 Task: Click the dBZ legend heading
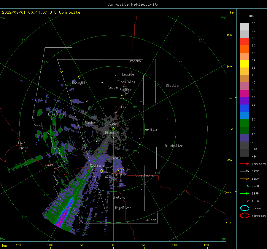pyautogui.click(x=252, y=16)
